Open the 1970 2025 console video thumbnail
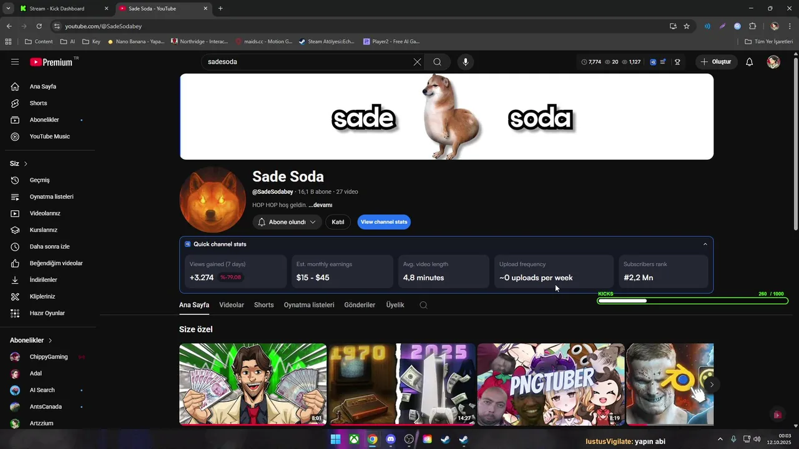 (402, 384)
